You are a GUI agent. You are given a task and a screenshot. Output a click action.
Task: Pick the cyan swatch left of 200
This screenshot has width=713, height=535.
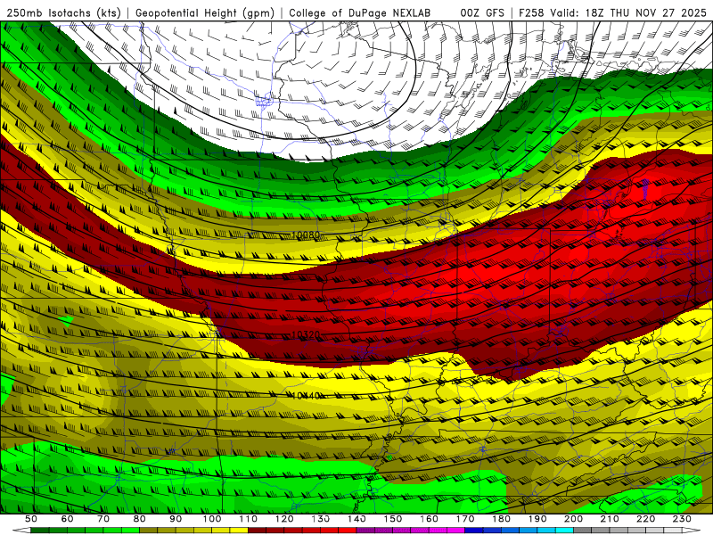pyautogui.click(x=564, y=531)
